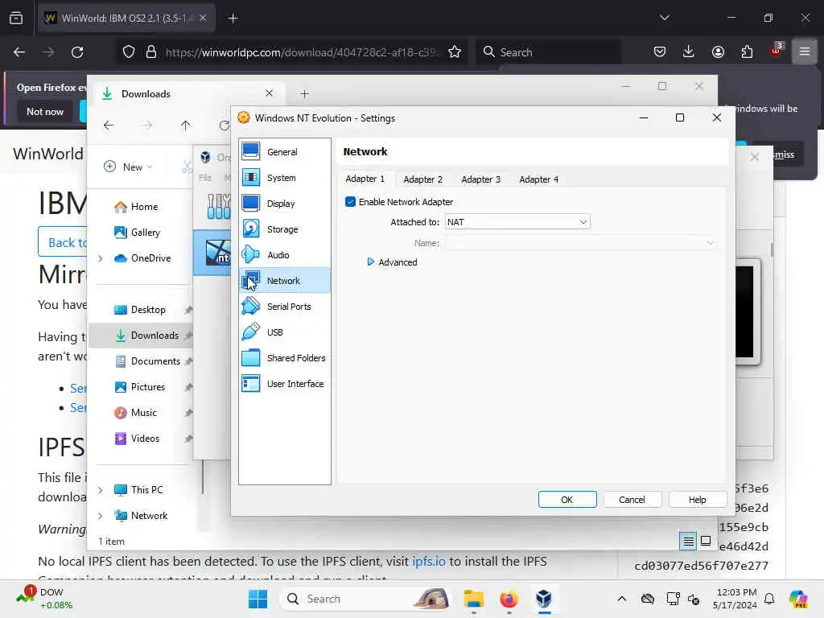Viewport: 824px width, 618px height.
Task: Open Videos in File Explorer sidebar
Action: coord(137,439)
